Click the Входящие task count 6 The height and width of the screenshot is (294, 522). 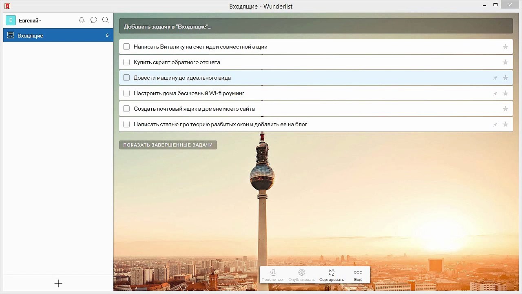coord(107,36)
